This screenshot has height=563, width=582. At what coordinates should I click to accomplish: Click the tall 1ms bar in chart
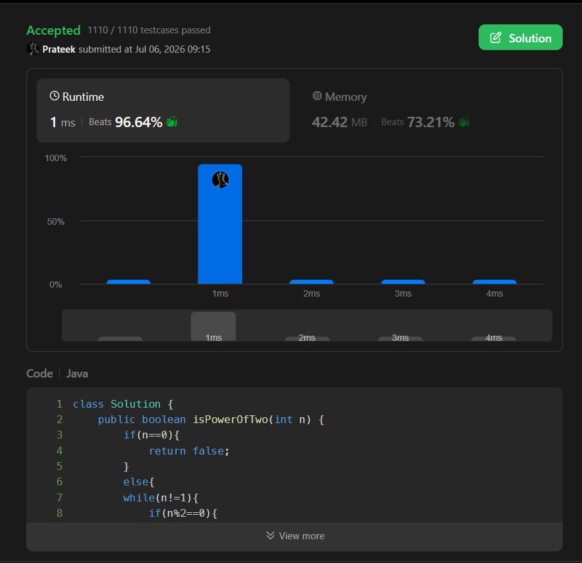220,224
